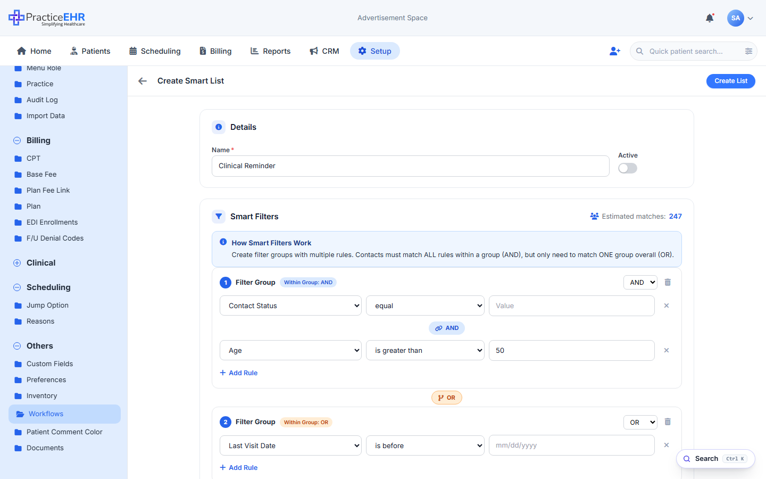Click the add patient icon

coord(615,51)
